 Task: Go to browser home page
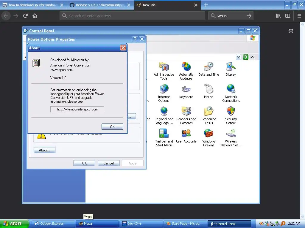tap(35, 16)
